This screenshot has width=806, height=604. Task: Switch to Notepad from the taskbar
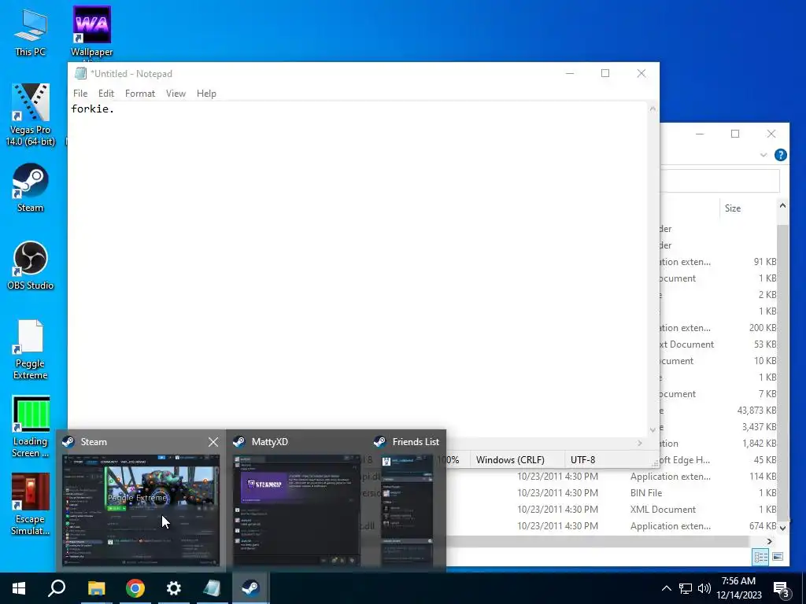coord(213,588)
